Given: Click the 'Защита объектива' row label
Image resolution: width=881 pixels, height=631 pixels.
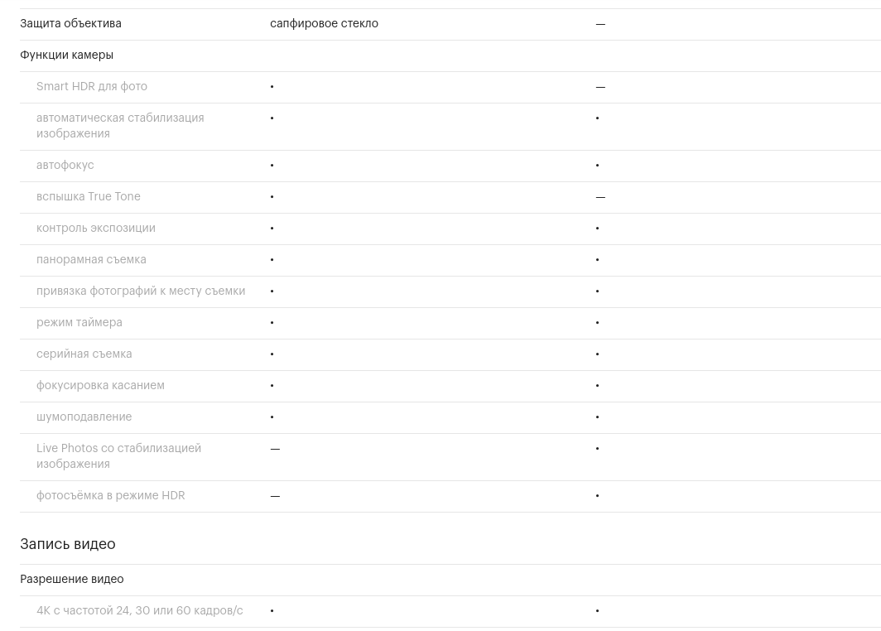Looking at the screenshot, I should (x=71, y=23).
